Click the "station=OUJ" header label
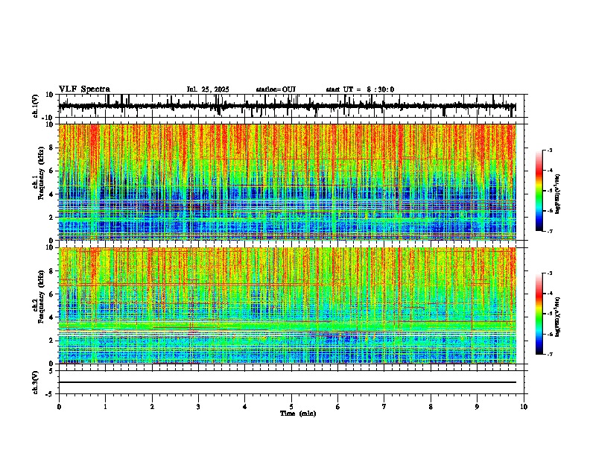 point(276,89)
